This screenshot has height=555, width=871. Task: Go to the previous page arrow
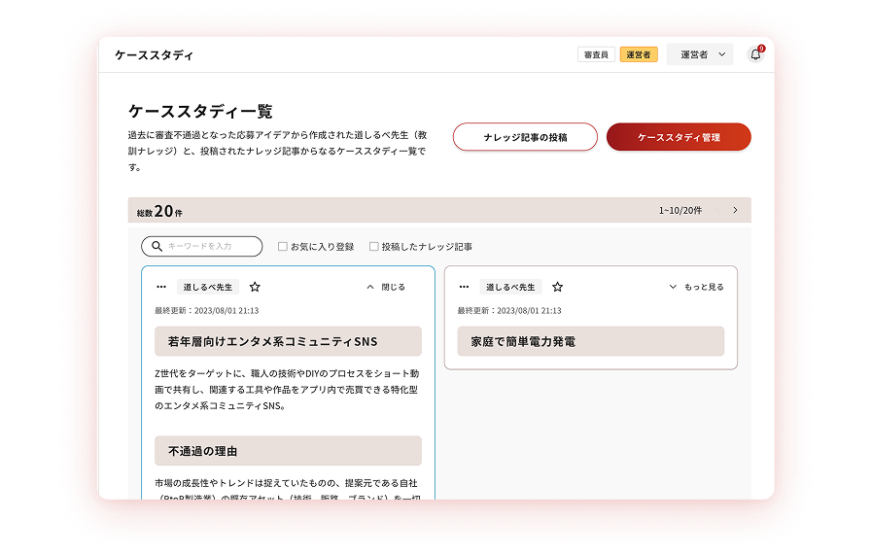pyautogui.click(x=717, y=210)
